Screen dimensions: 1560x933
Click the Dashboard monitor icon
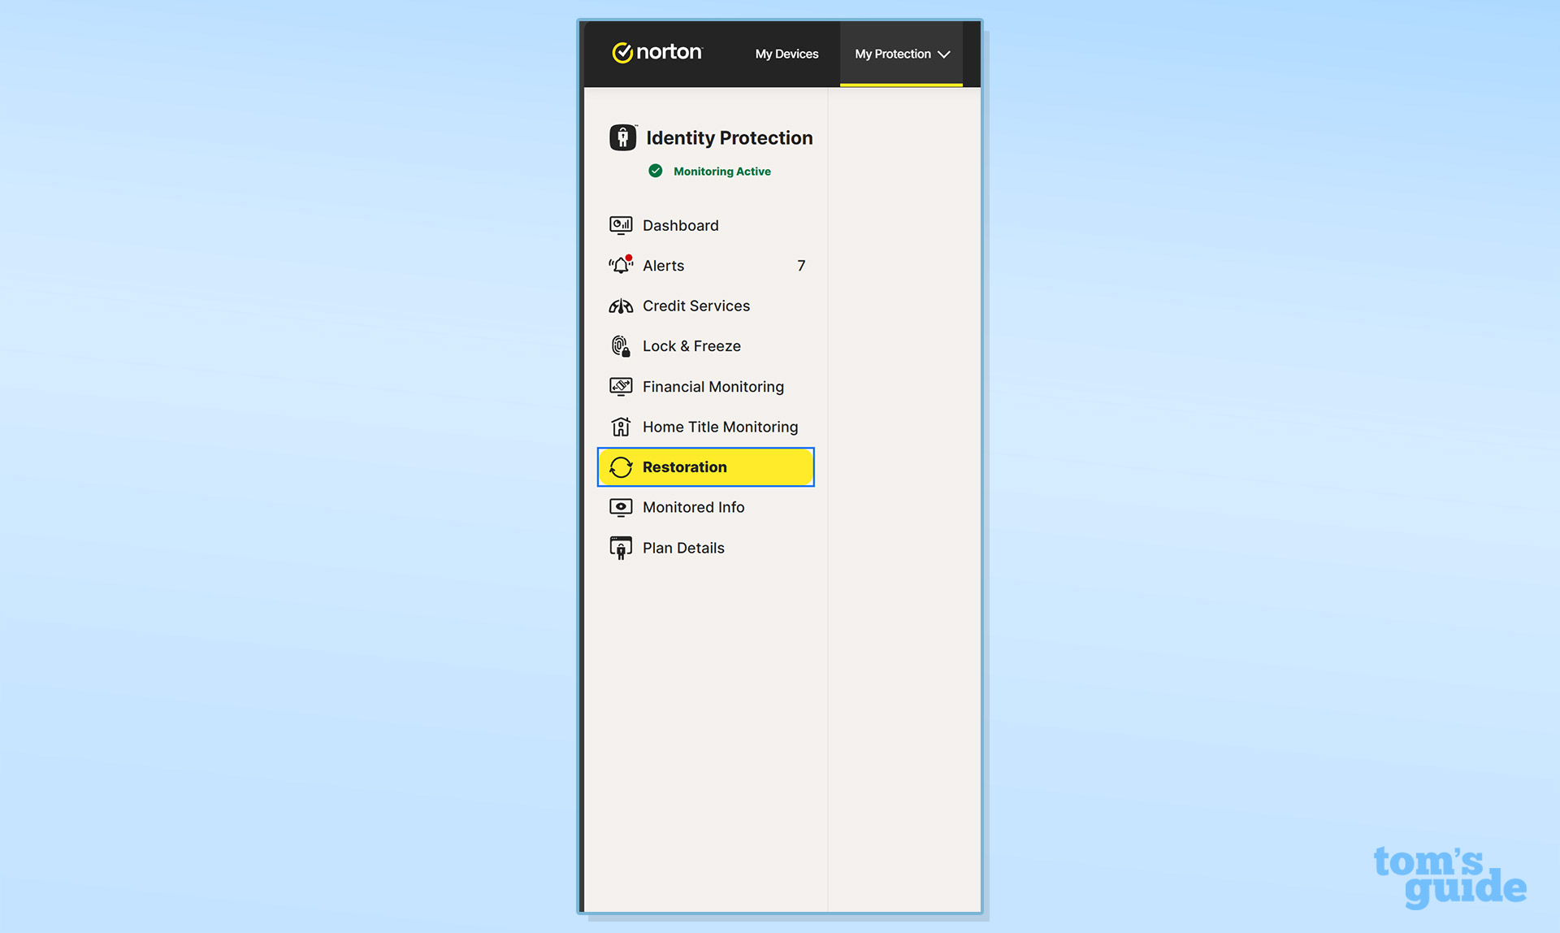621,225
